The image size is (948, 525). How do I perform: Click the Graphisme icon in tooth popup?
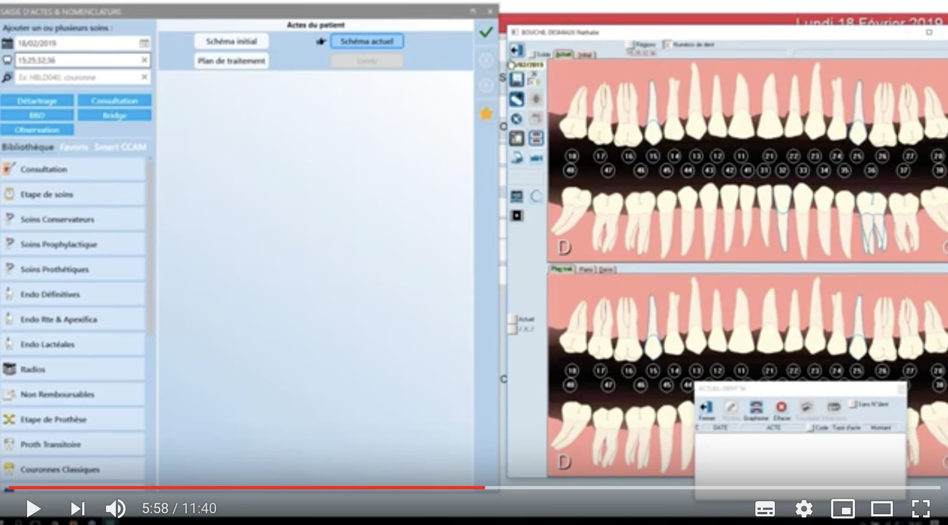point(756,407)
